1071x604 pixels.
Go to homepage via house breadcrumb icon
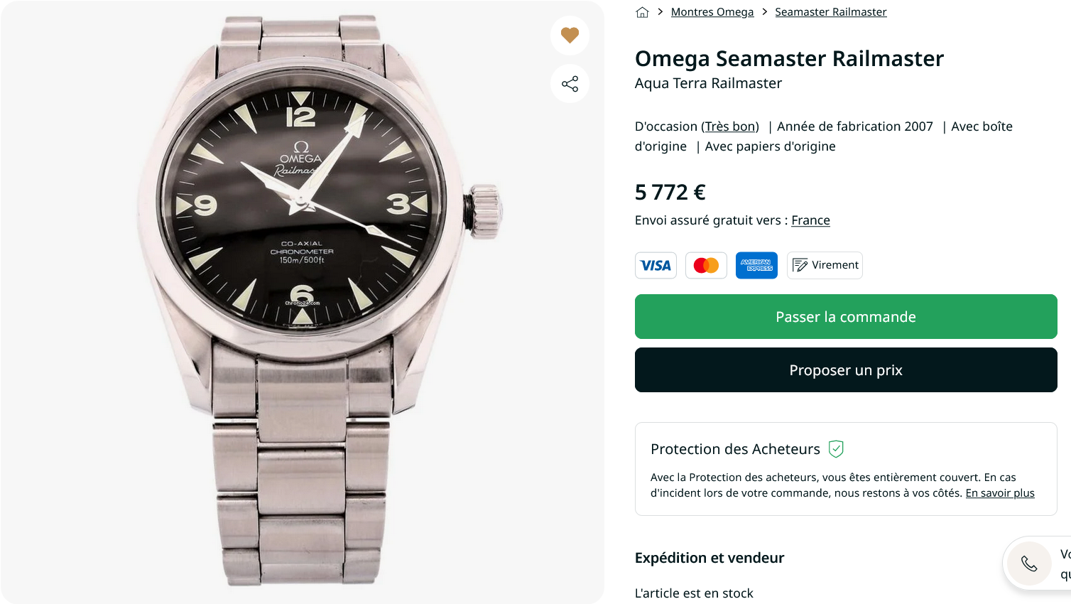pyautogui.click(x=642, y=12)
